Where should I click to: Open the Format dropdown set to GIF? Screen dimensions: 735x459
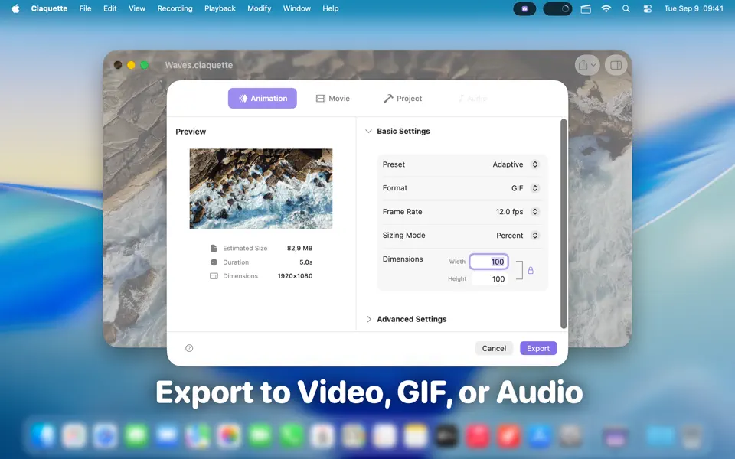click(535, 187)
